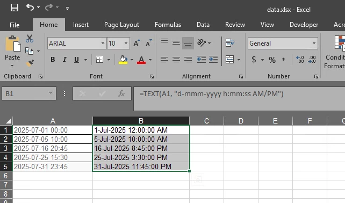Screen dimensions: 345x203
Task: Apply Percent Style icon
Action: (x=272, y=60)
